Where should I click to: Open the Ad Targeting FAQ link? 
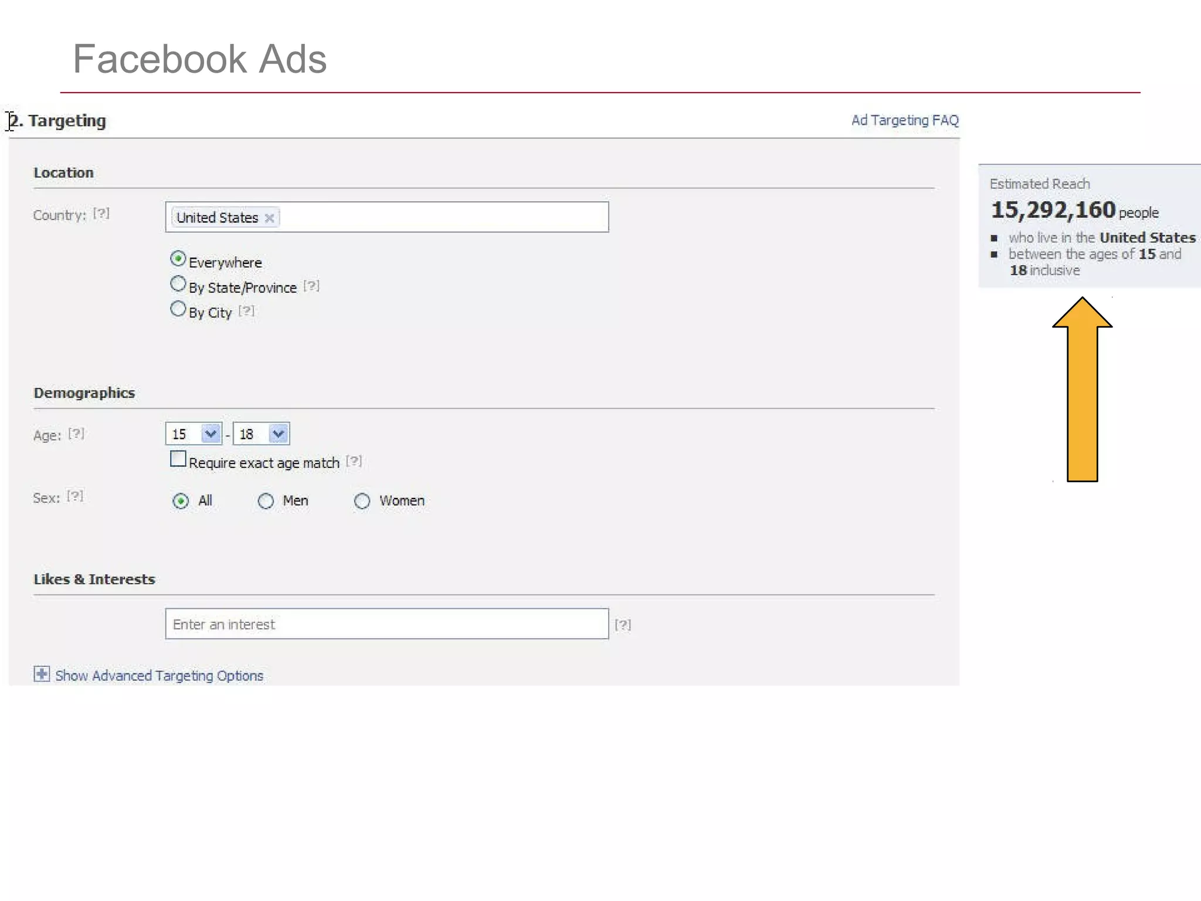905,120
